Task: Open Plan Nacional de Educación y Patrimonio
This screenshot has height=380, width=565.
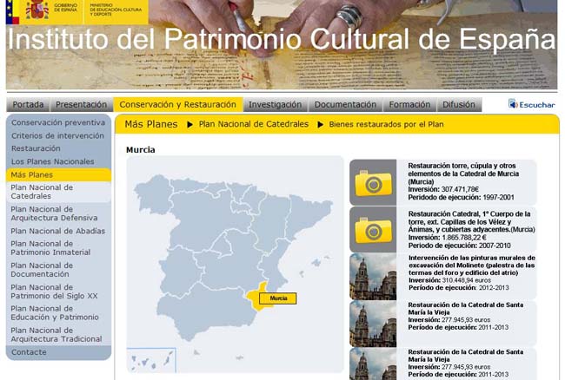Action: point(55,313)
